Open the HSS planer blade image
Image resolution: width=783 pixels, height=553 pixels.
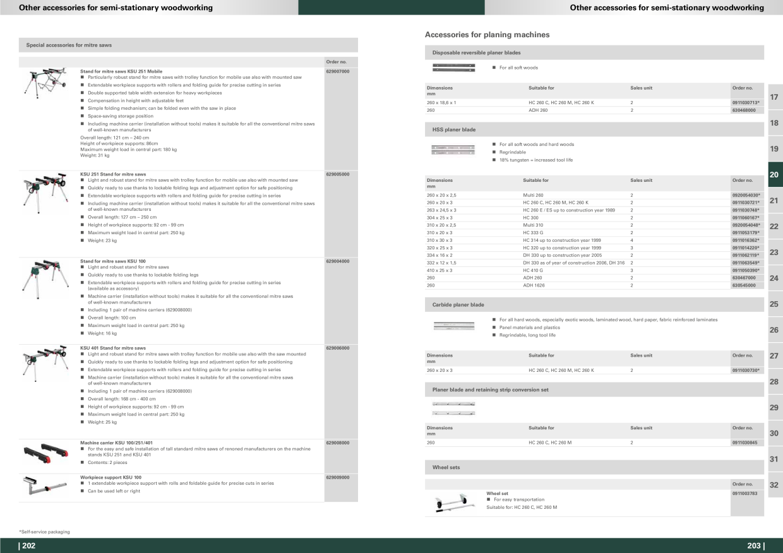[x=452, y=149]
